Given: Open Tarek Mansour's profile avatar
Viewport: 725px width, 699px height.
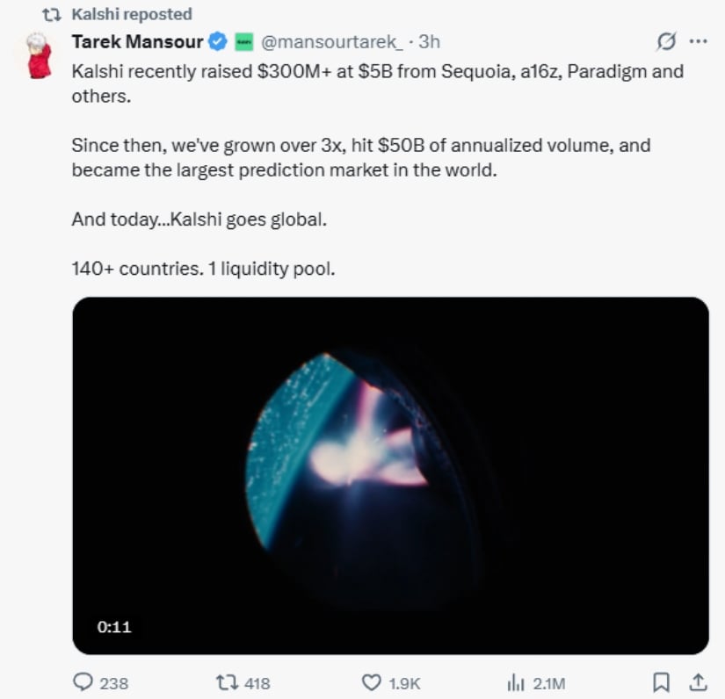Looking at the screenshot, I should pyautogui.click(x=36, y=54).
